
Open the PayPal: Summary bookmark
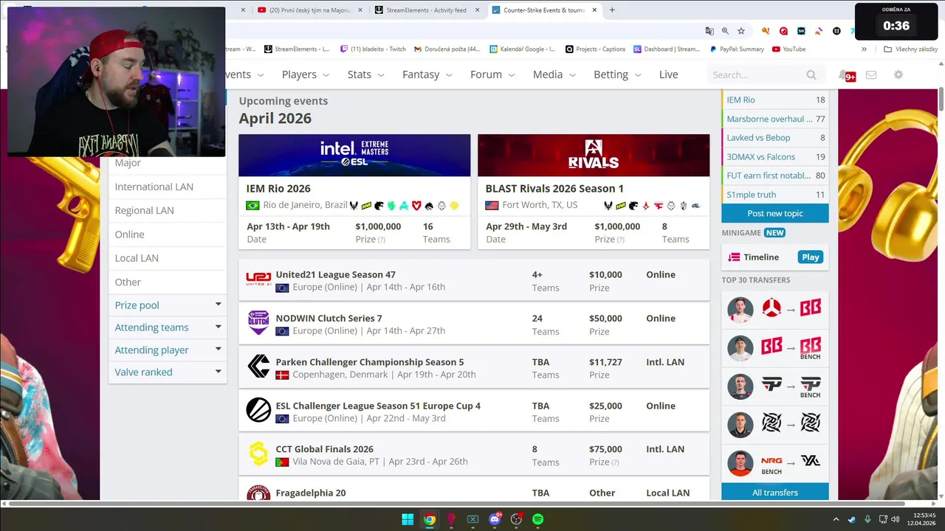tap(737, 49)
